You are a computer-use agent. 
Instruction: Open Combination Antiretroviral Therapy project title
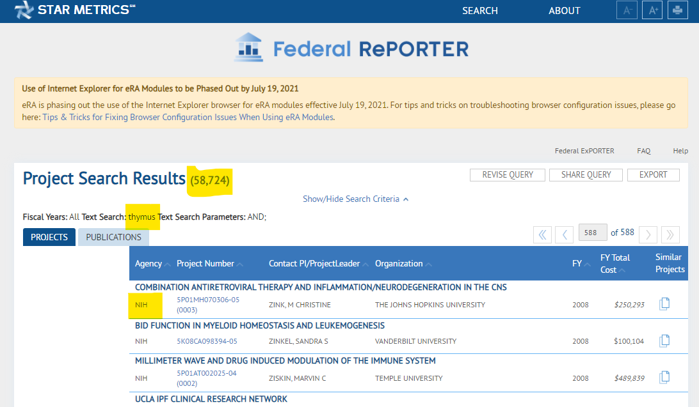coord(321,288)
